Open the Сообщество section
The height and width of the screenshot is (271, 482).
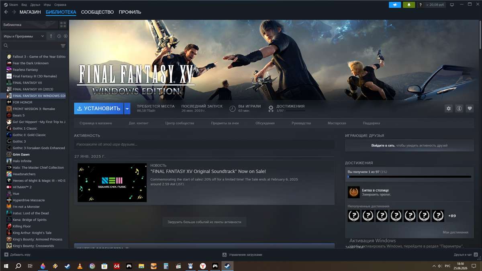tap(97, 12)
